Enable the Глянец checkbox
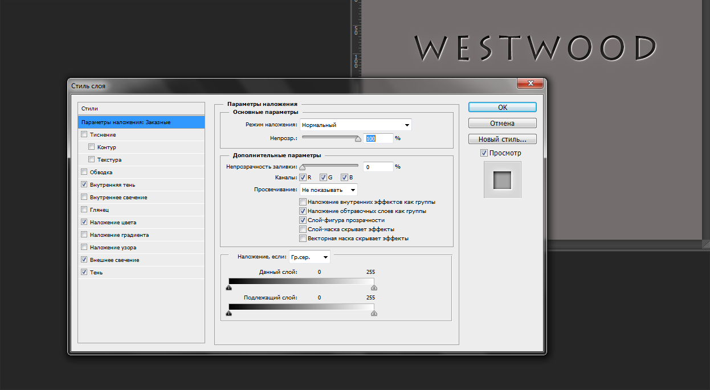 coord(84,210)
